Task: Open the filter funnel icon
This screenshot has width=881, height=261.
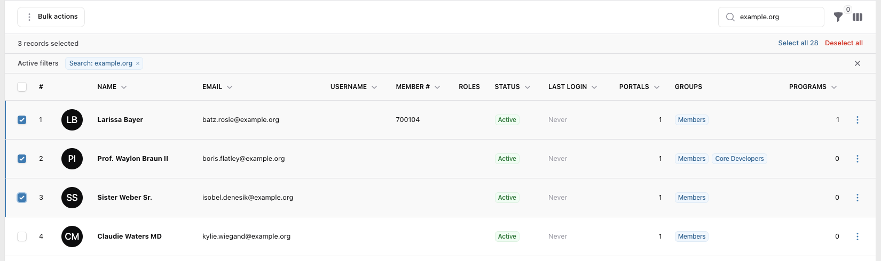Action: [x=838, y=17]
